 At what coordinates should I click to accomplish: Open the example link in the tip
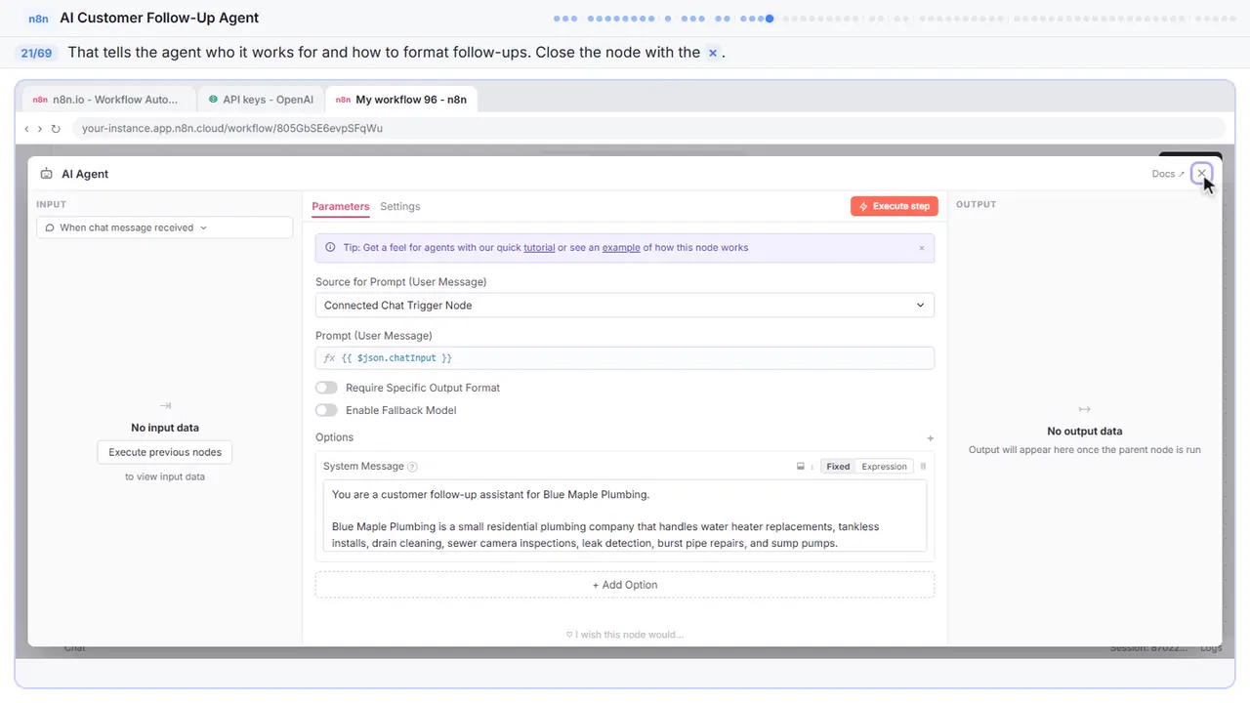621,248
